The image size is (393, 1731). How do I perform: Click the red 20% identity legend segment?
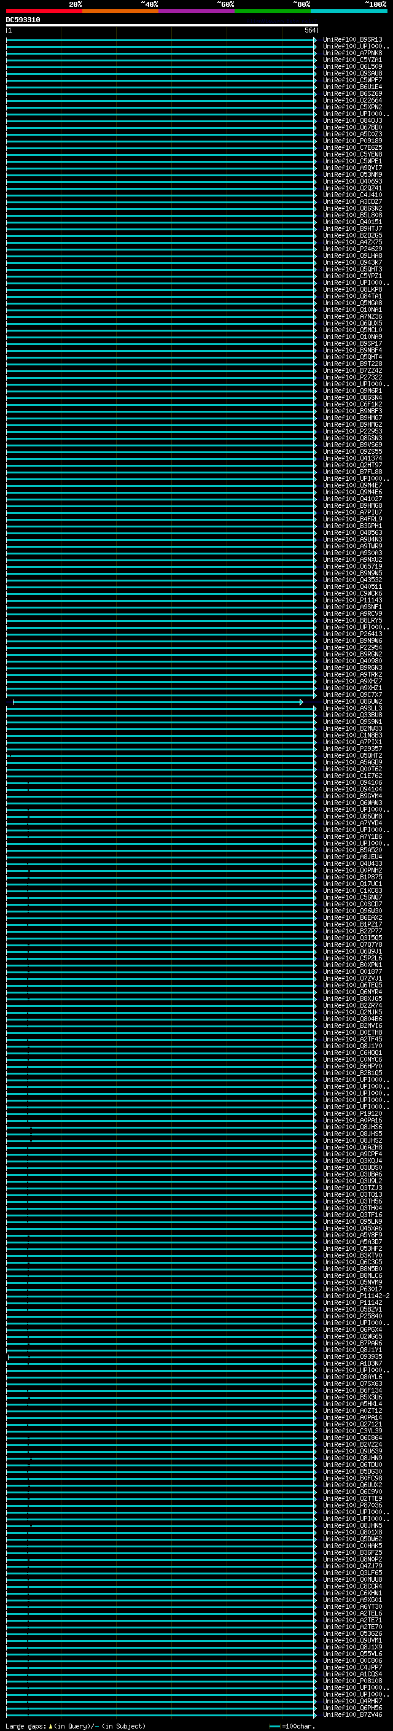44,11
